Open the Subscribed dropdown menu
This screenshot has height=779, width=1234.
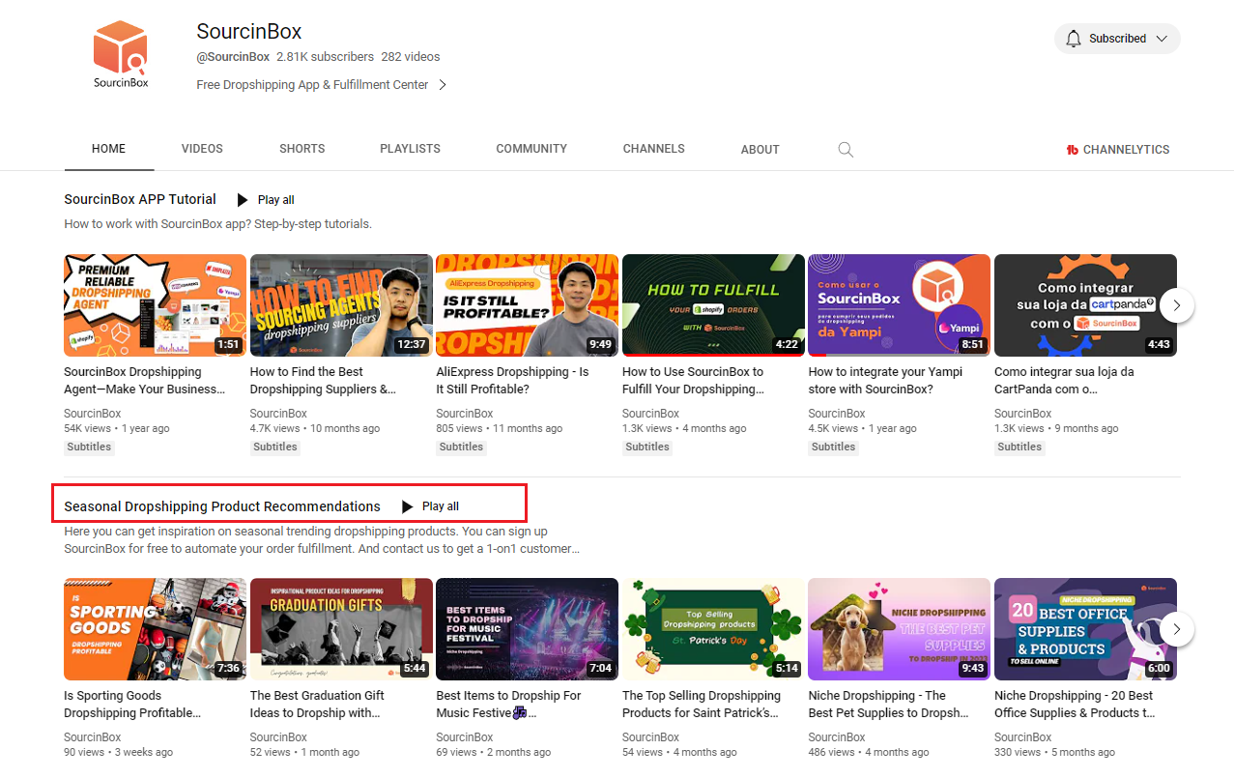pyautogui.click(x=1162, y=39)
